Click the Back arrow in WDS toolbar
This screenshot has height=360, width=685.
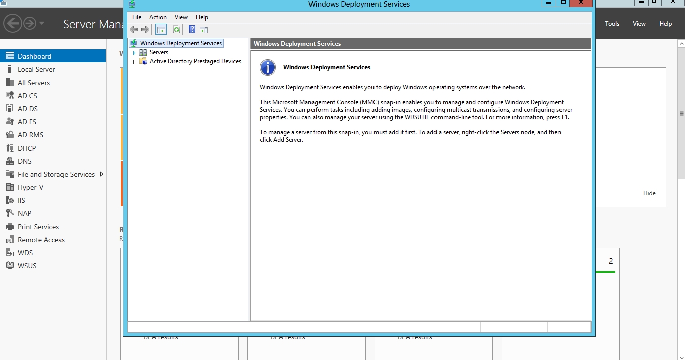[x=134, y=30]
